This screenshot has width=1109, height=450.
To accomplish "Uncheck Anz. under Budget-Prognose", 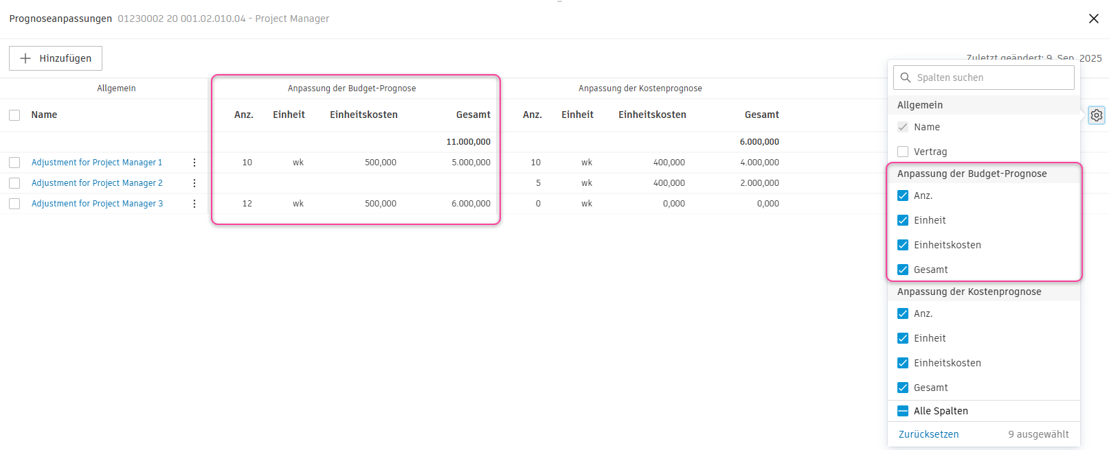I will pyautogui.click(x=903, y=196).
